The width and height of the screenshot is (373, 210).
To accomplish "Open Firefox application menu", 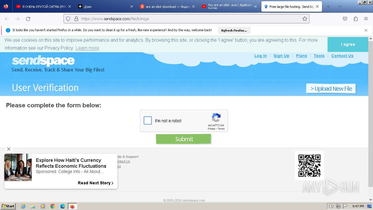I will tap(366, 19).
